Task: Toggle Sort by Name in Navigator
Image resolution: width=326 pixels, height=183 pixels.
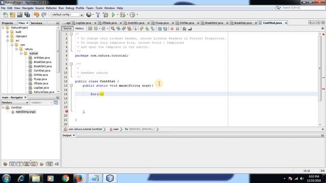Action: pos(49,164)
